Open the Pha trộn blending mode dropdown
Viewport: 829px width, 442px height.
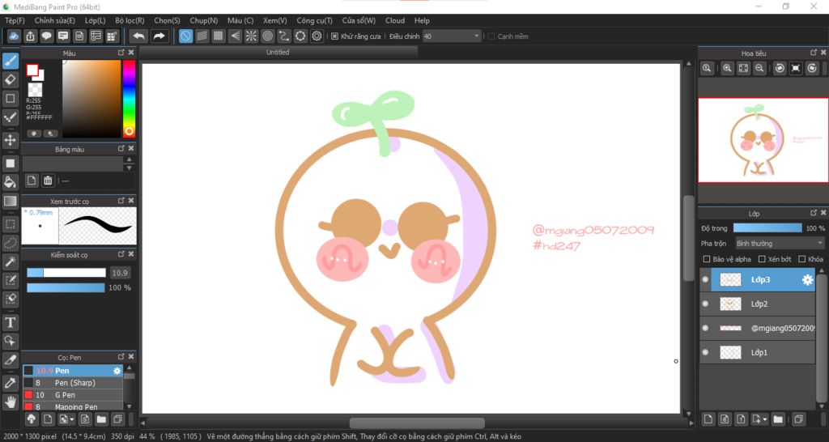click(x=780, y=244)
